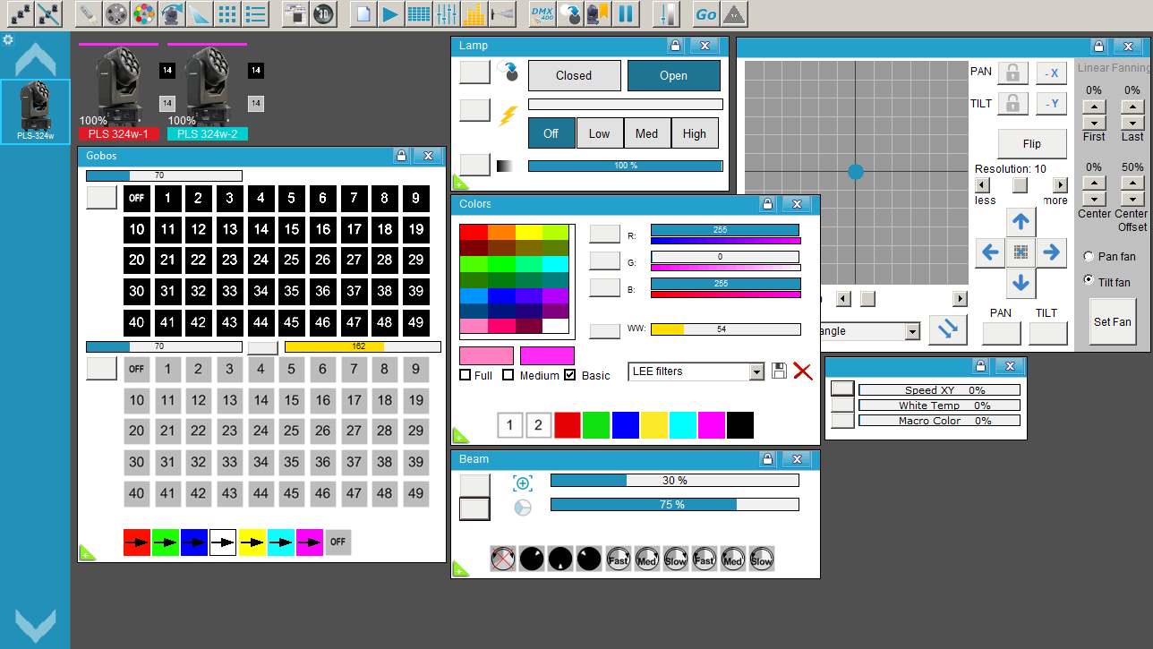This screenshot has height=649, width=1153.
Task: Open the lamp flashlight tool in toolbar
Action: (x=88, y=14)
